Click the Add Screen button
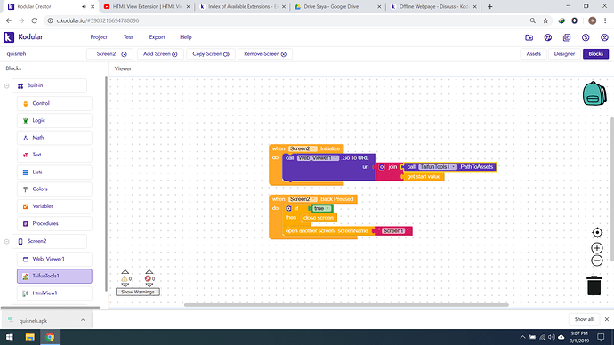The image size is (614, 345). pyautogui.click(x=160, y=54)
